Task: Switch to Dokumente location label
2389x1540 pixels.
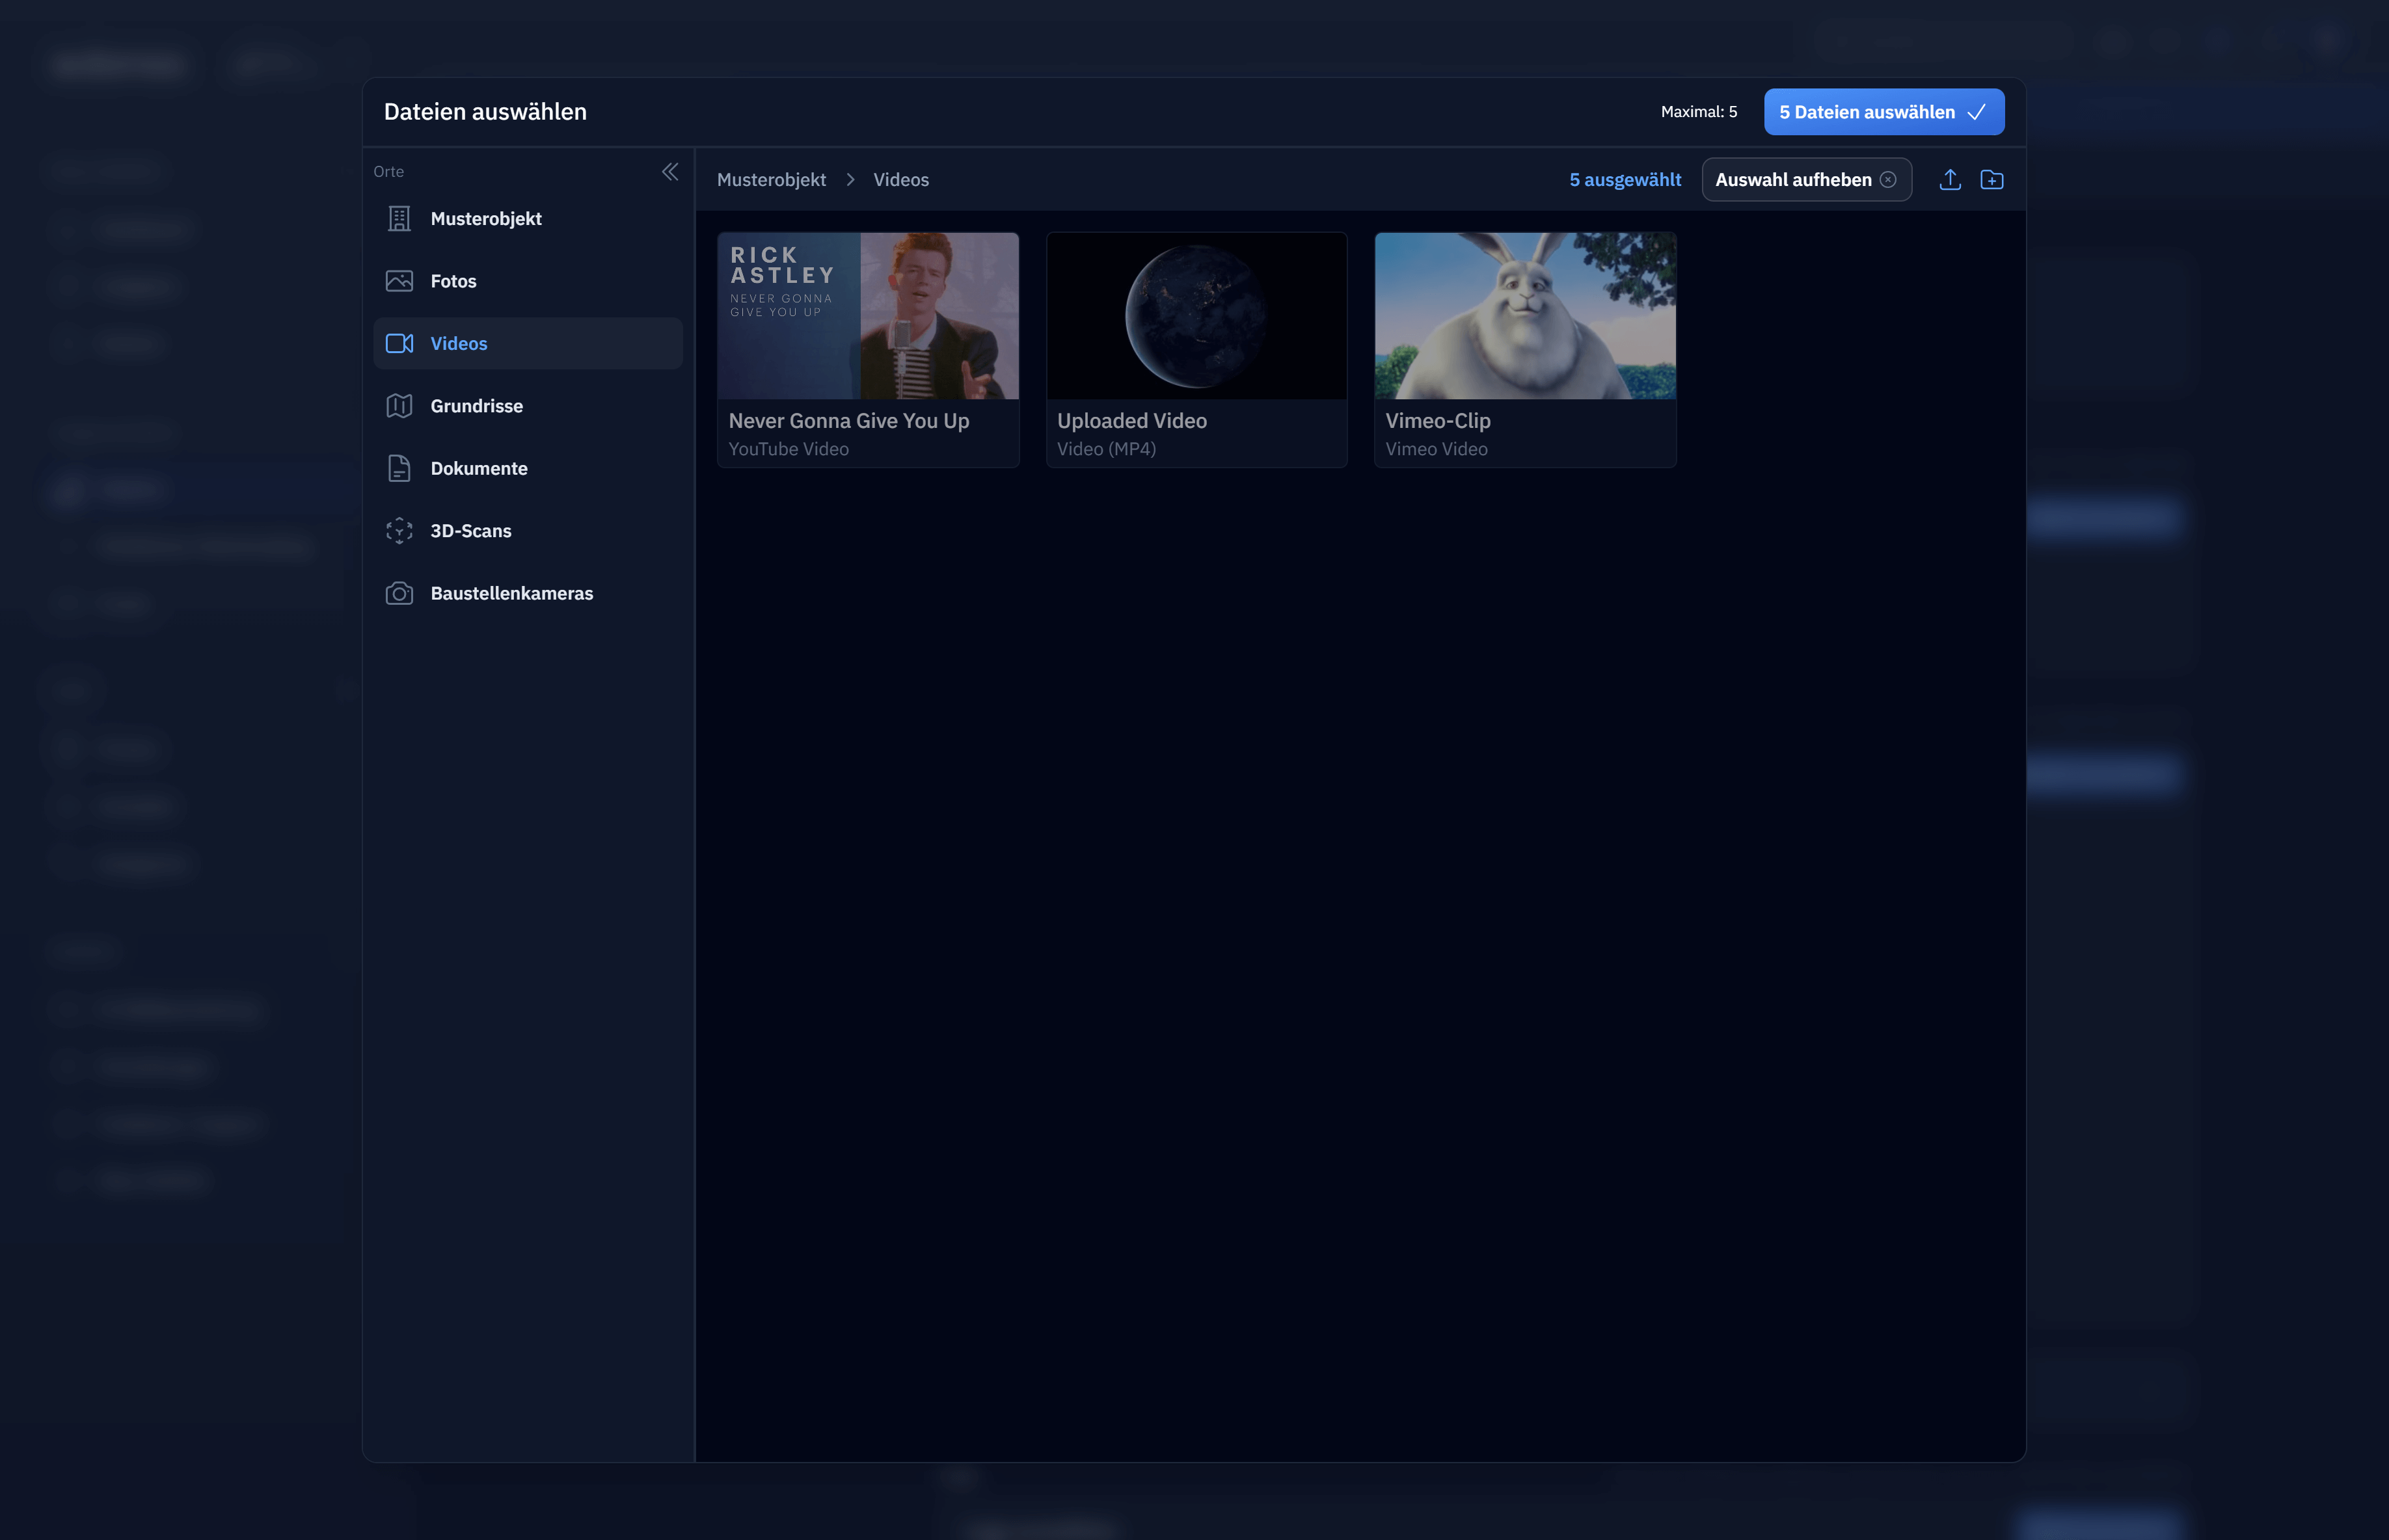Action: (478, 468)
